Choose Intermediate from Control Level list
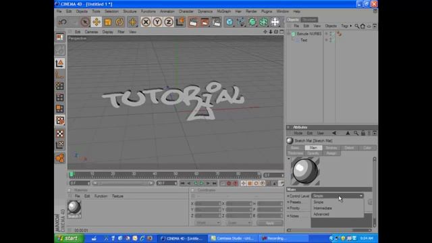The width and height of the screenshot is (432, 243). (x=323, y=209)
